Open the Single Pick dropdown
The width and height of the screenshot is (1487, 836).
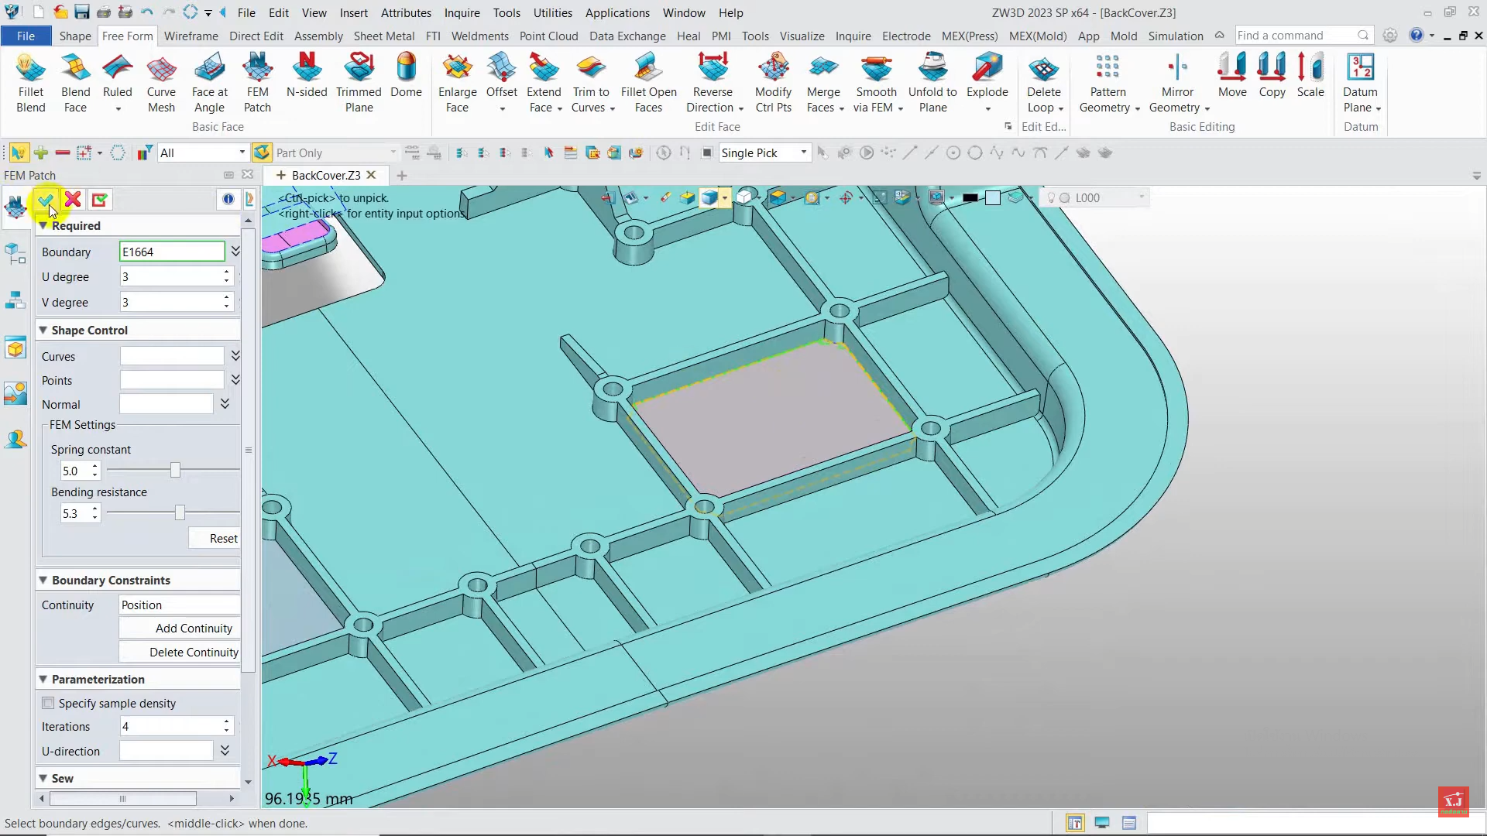tap(803, 152)
